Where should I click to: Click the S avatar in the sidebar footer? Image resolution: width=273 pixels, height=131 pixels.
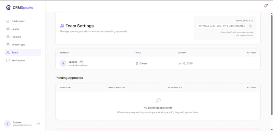8,124
